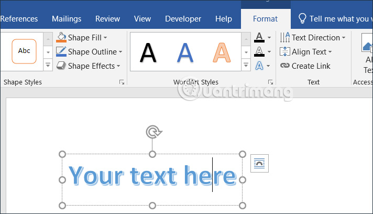Open the Text Effects dropdown arrow
This screenshot has width=373, height=214.
[268, 66]
